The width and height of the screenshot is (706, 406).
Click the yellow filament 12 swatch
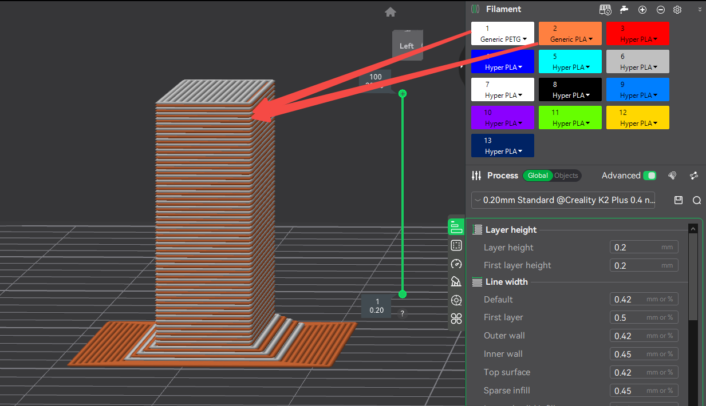click(x=638, y=117)
